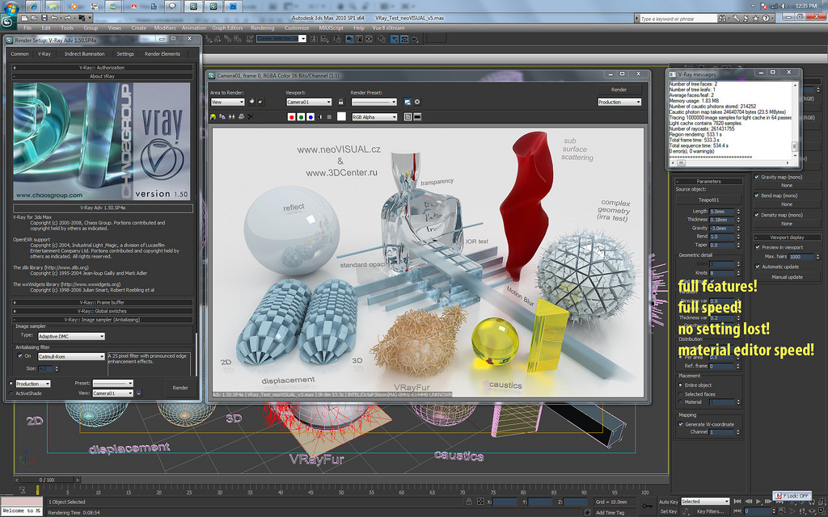Click the Print Image icon in frame buffer
This screenshot has height=517, width=828.
coord(241,116)
